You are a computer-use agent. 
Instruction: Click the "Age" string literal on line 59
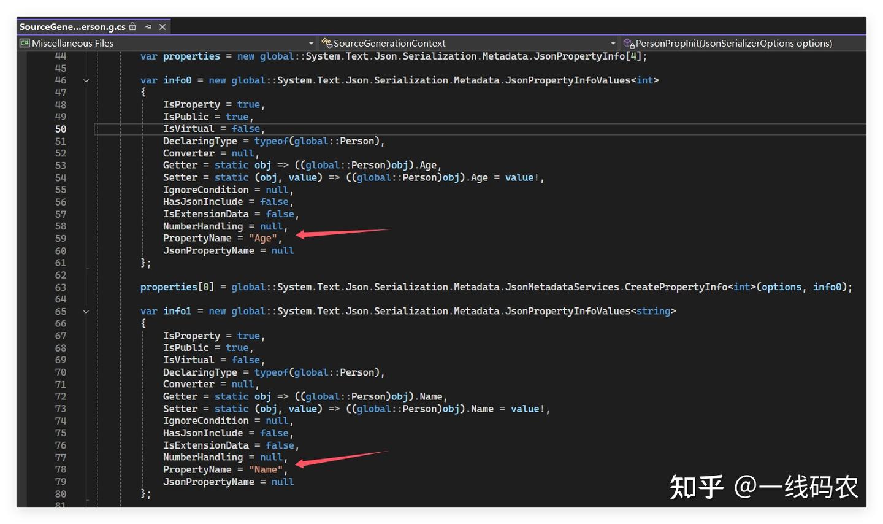(x=263, y=238)
